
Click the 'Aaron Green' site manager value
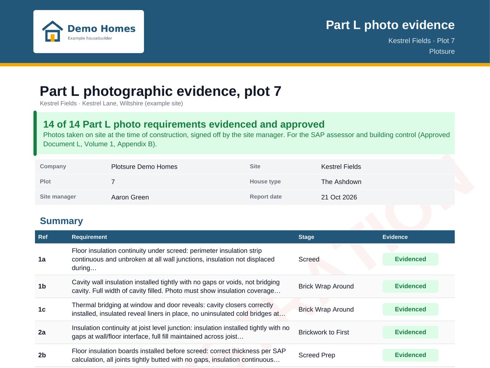point(130,197)
